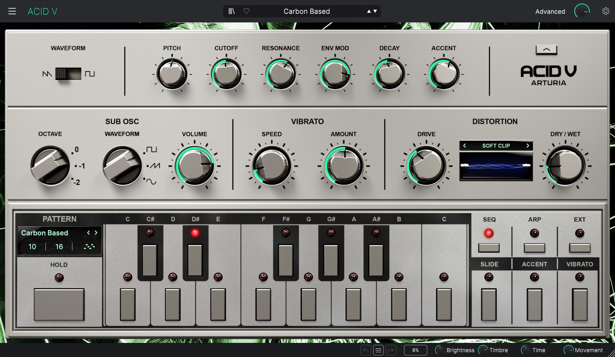Viewport: 615px width, 357px height.
Task: Click the Carbon Based preset name
Action: coord(307,11)
